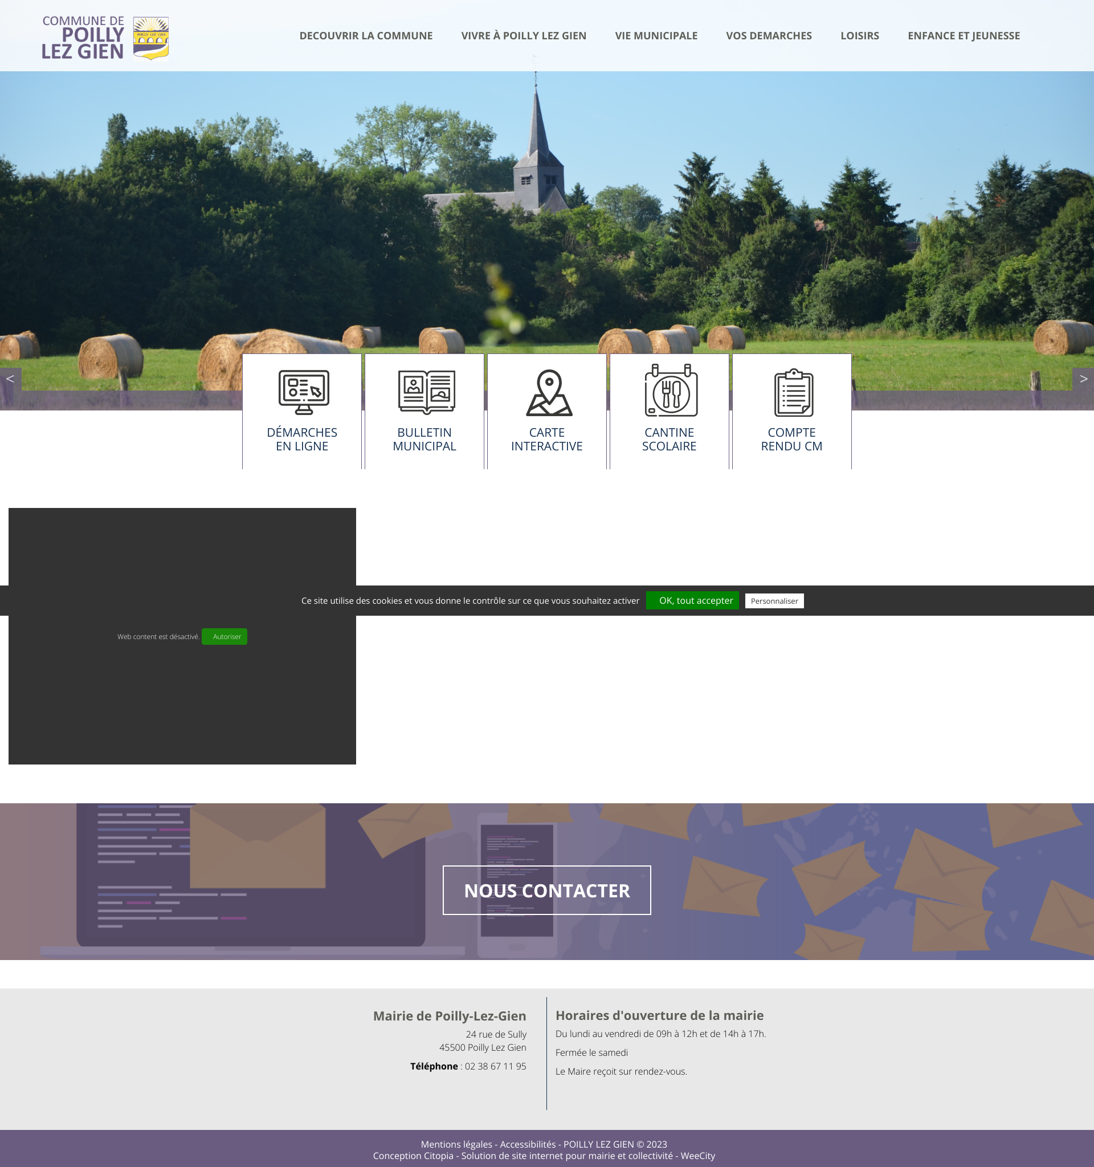Click the Démarches en ligne label

pyautogui.click(x=302, y=439)
